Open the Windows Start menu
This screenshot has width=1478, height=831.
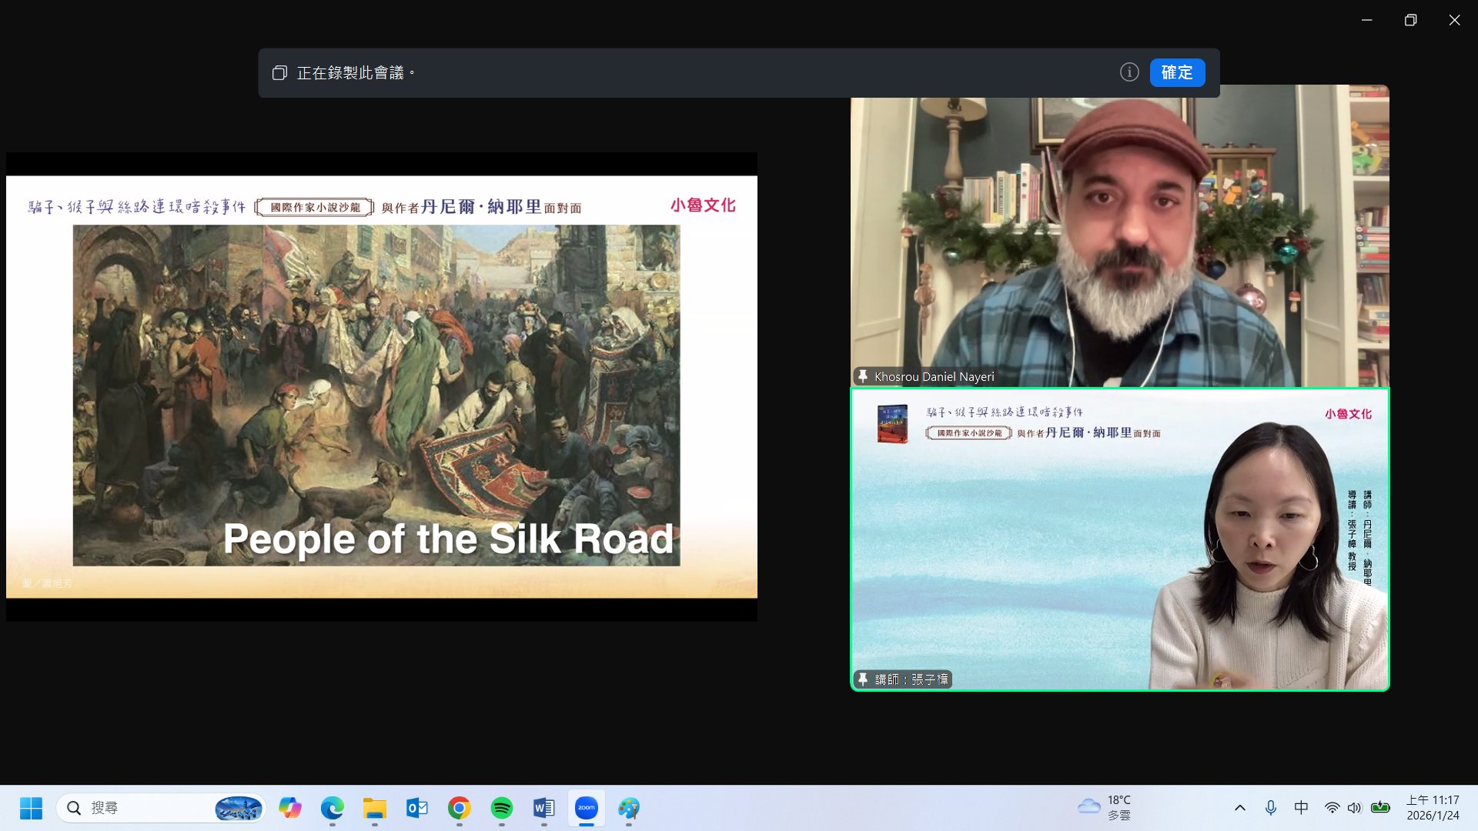31,808
